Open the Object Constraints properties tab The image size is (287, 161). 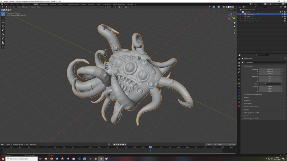(239, 96)
